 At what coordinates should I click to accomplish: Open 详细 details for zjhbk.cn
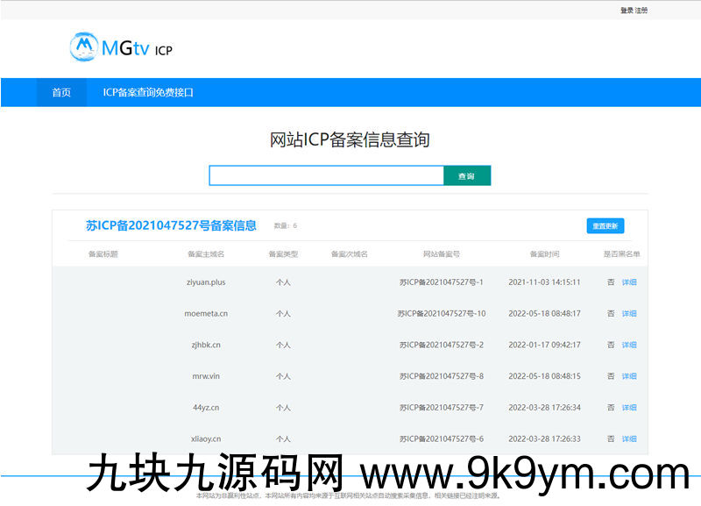coord(629,346)
